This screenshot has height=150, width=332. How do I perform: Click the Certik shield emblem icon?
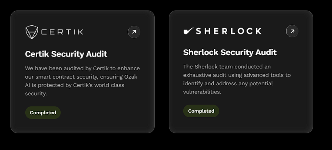click(32, 32)
